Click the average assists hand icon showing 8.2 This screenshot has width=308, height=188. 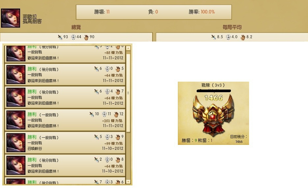243,37
